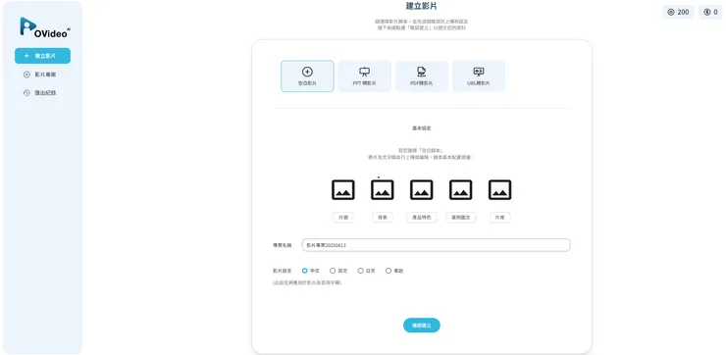Image resolution: width=726 pixels, height=355 pixels.
Task: Click the image placeholder above 片頭
Action: tap(343, 190)
